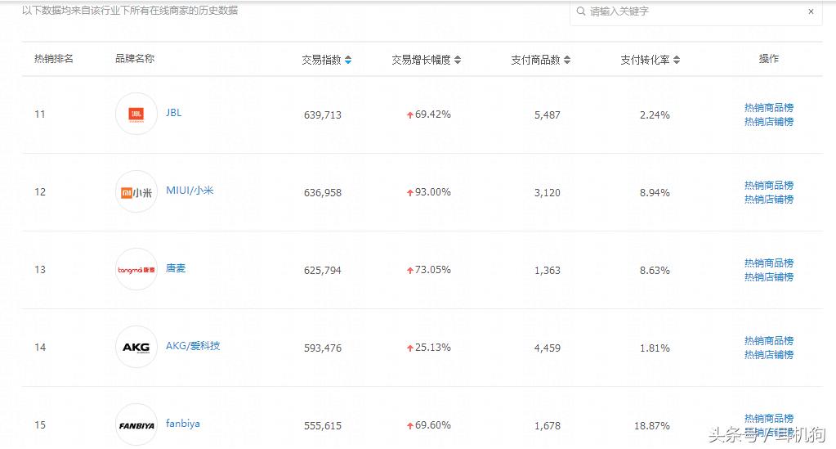836x449 pixels.
Task: Click rank number 13
Action: pos(40,270)
